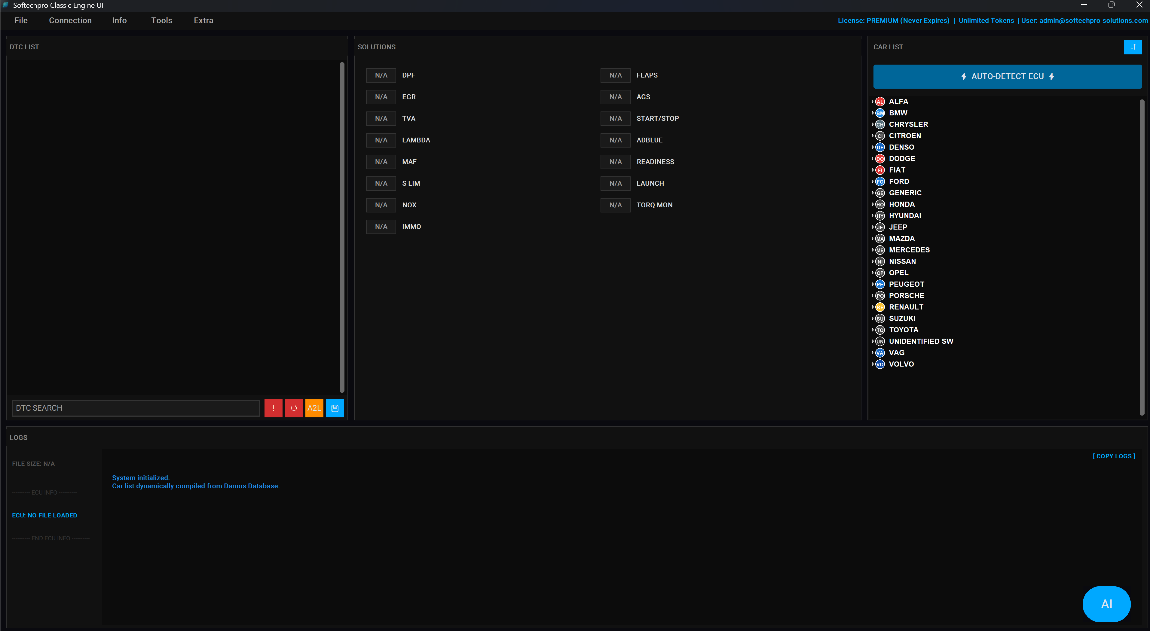Click the MERCEDES badge icon
Screen dimensions: 1150x631
(x=880, y=250)
